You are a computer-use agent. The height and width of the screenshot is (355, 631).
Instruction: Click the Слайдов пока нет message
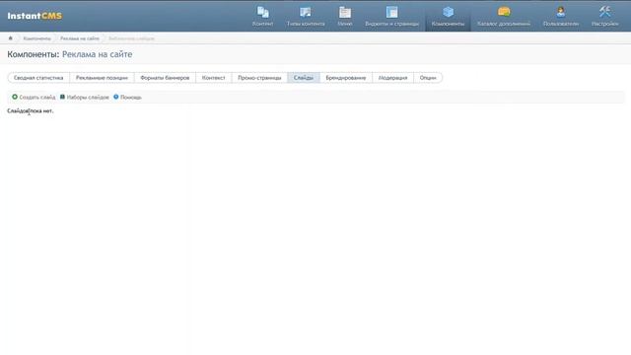[x=31, y=110]
